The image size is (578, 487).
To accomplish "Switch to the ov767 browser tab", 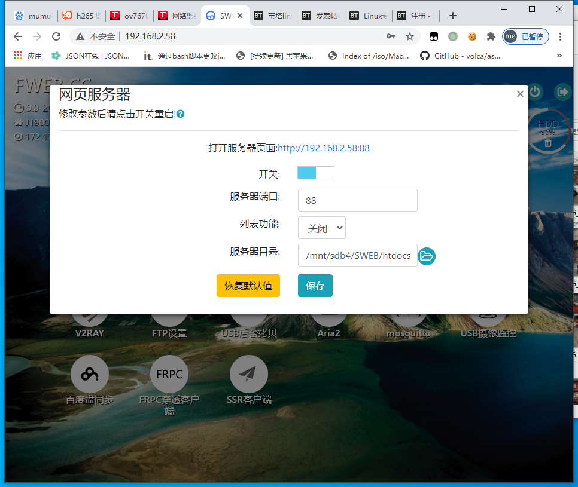I will (x=129, y=16).
